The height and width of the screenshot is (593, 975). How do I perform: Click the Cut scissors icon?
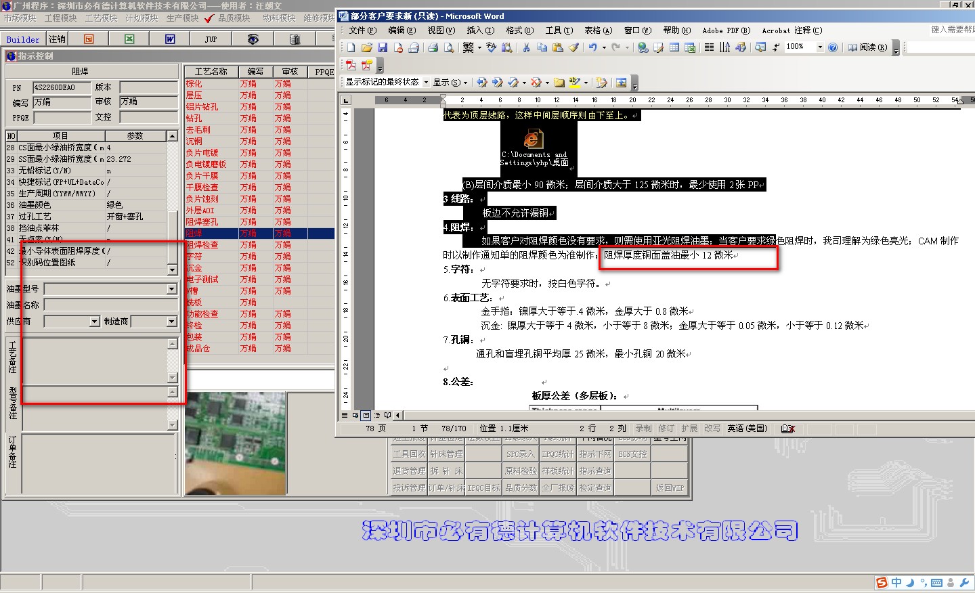pos(526,47)
